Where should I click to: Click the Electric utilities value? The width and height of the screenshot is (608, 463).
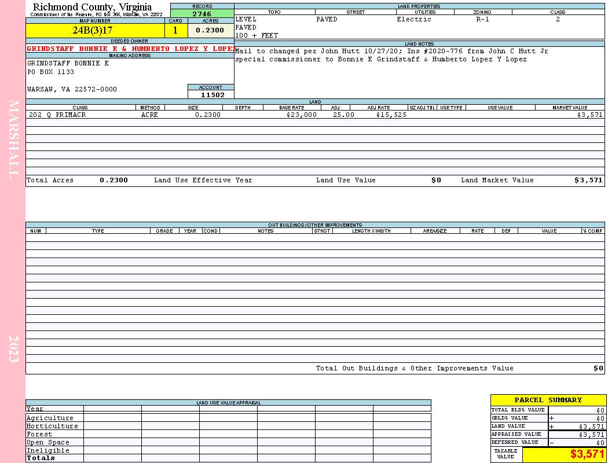point(414,19)
